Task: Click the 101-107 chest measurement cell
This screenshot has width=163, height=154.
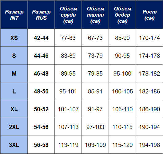Action: pos(68,109)
